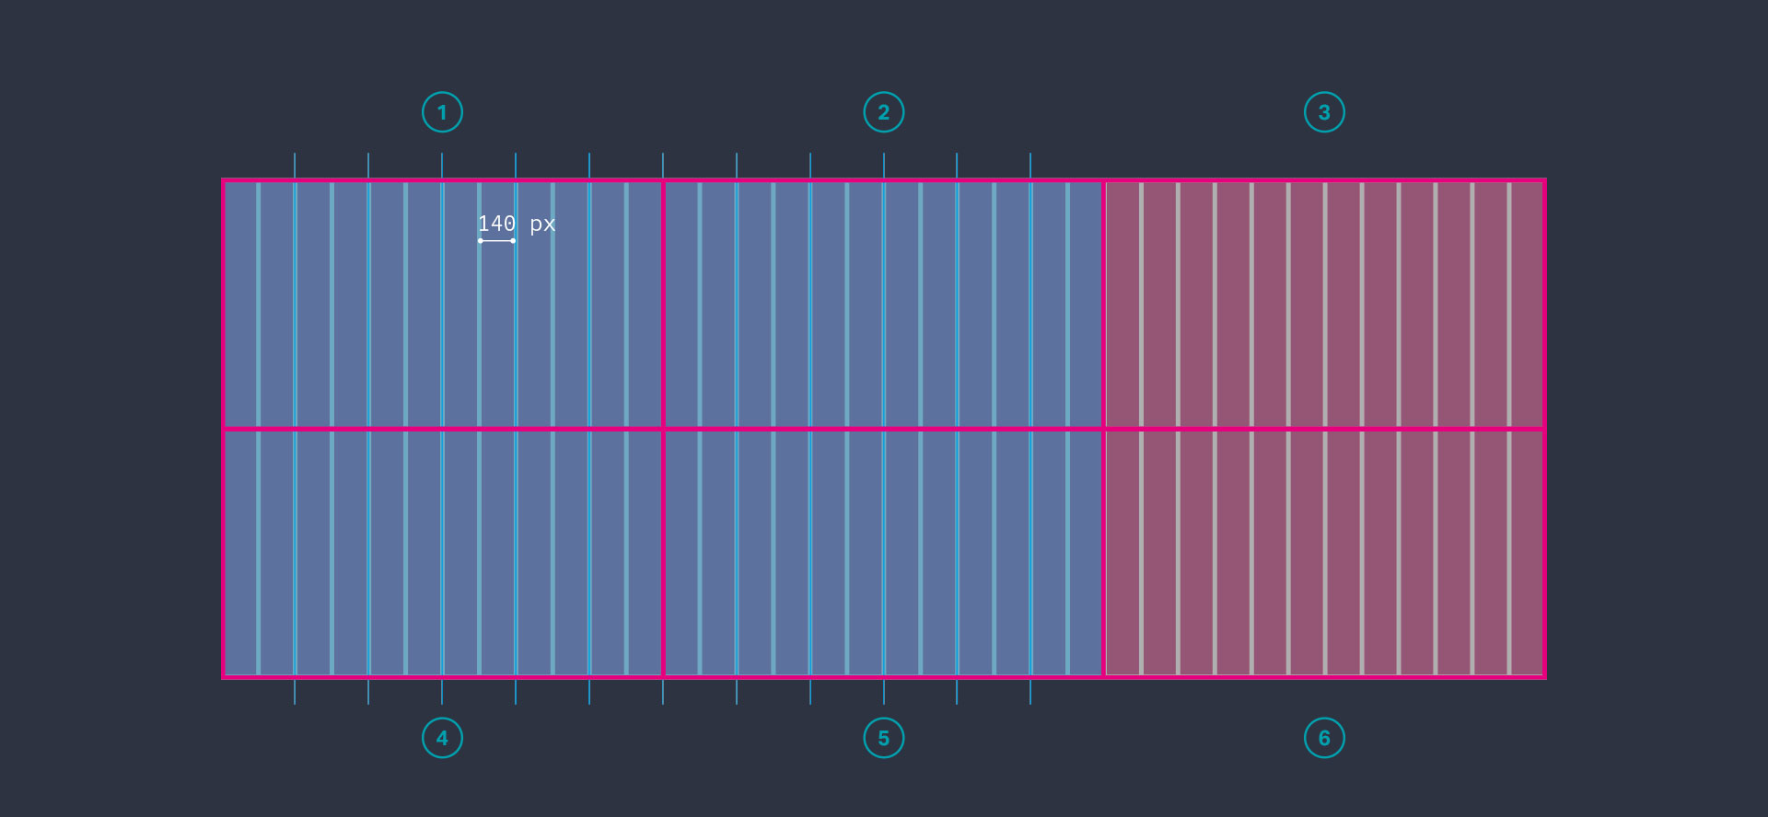
Task: Click the circled number 5 marker
Action: click(883, 738)
